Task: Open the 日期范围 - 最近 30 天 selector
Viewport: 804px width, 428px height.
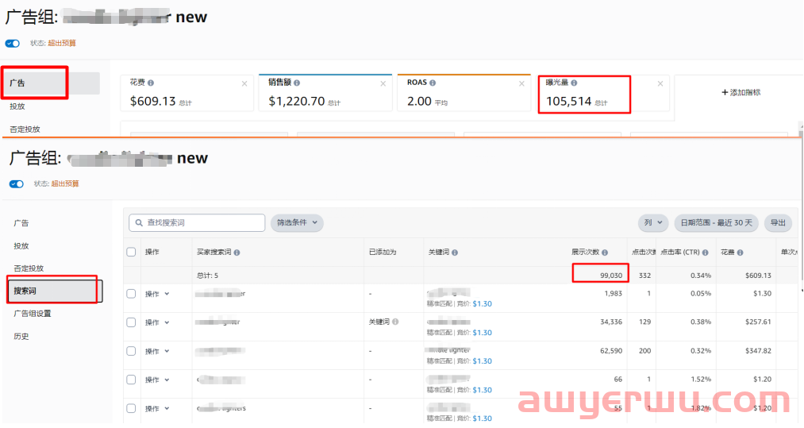Action: tap(717, 223)
